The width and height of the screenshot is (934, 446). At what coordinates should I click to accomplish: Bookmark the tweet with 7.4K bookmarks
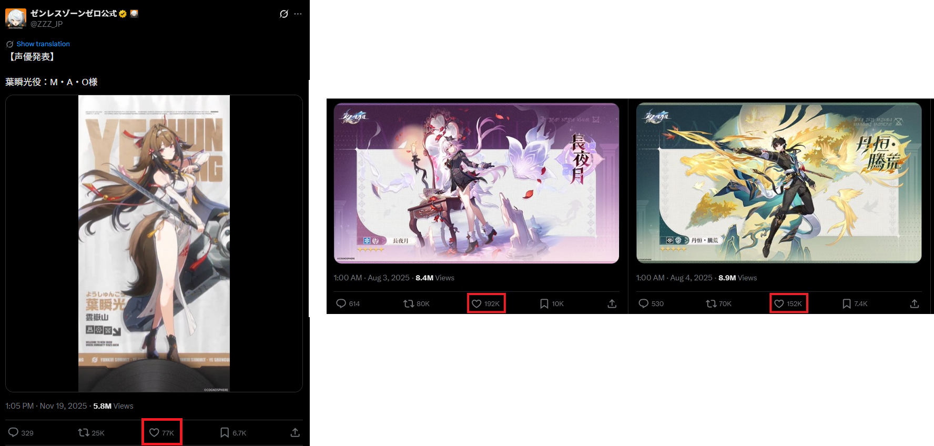855,303
